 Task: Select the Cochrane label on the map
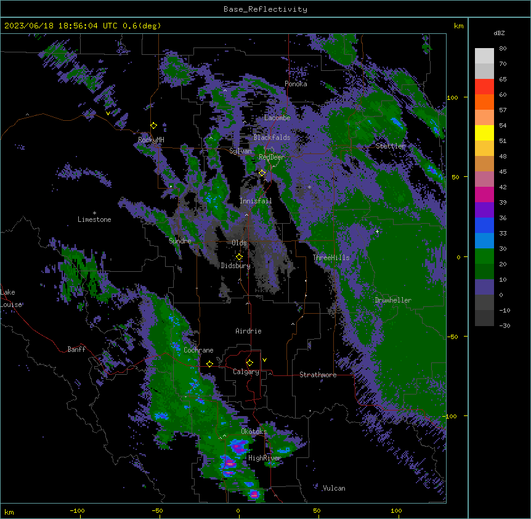point(198,350)
